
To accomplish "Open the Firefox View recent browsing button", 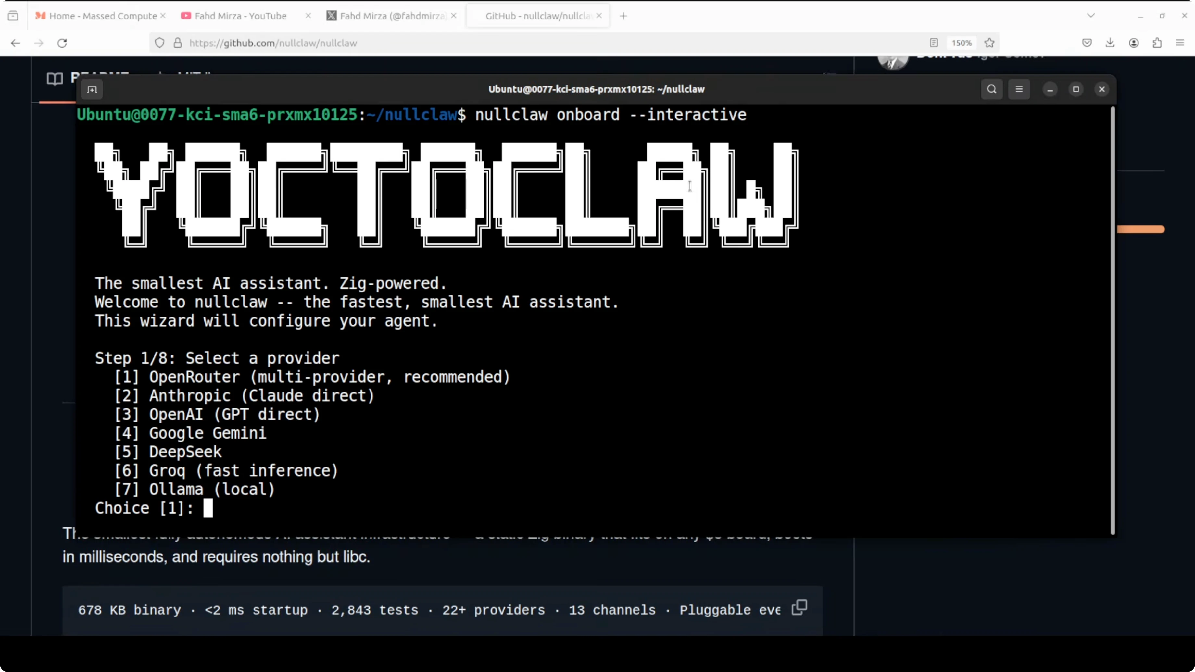I will [x=13, y=16].
